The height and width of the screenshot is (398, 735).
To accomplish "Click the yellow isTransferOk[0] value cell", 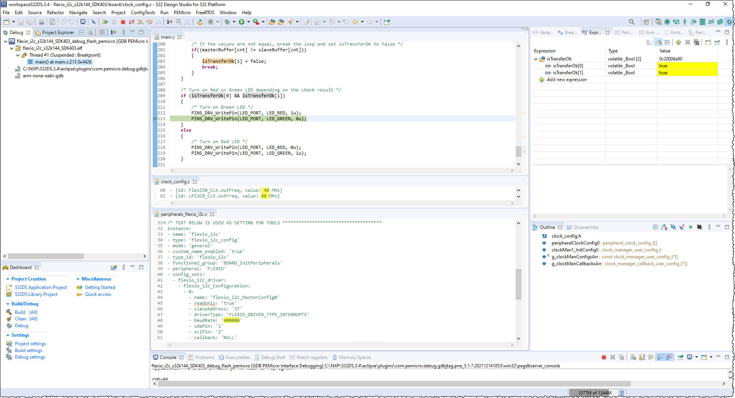I will click(x=687, y=66).
